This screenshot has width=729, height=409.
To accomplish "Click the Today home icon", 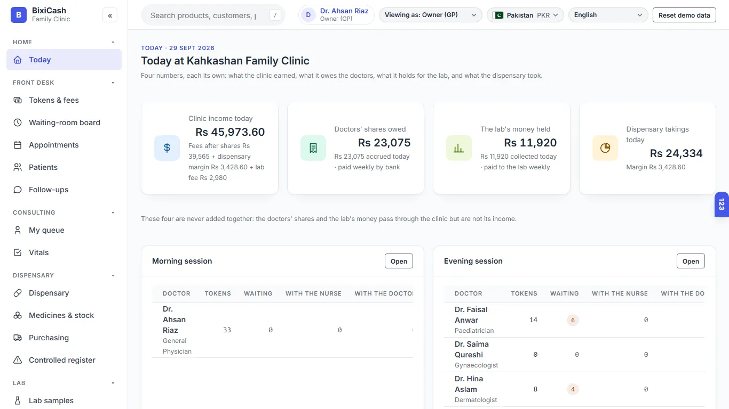I will click(x=18, y=60).
